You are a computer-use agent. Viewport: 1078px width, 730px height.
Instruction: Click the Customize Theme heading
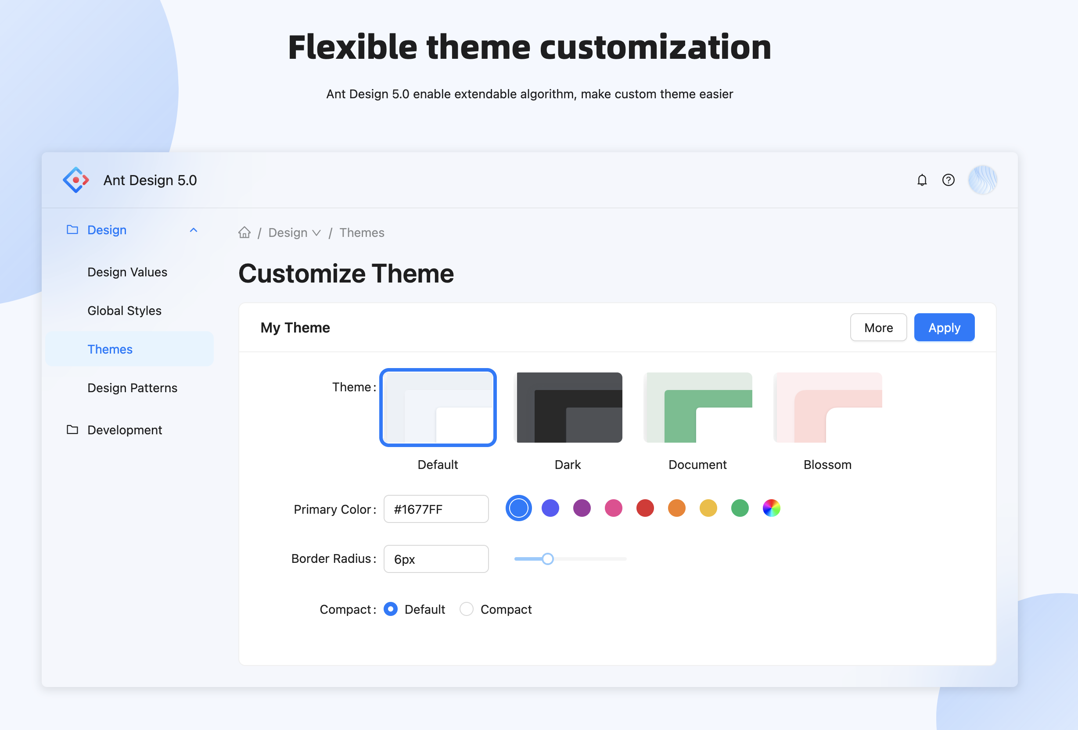tap(346, 273)
